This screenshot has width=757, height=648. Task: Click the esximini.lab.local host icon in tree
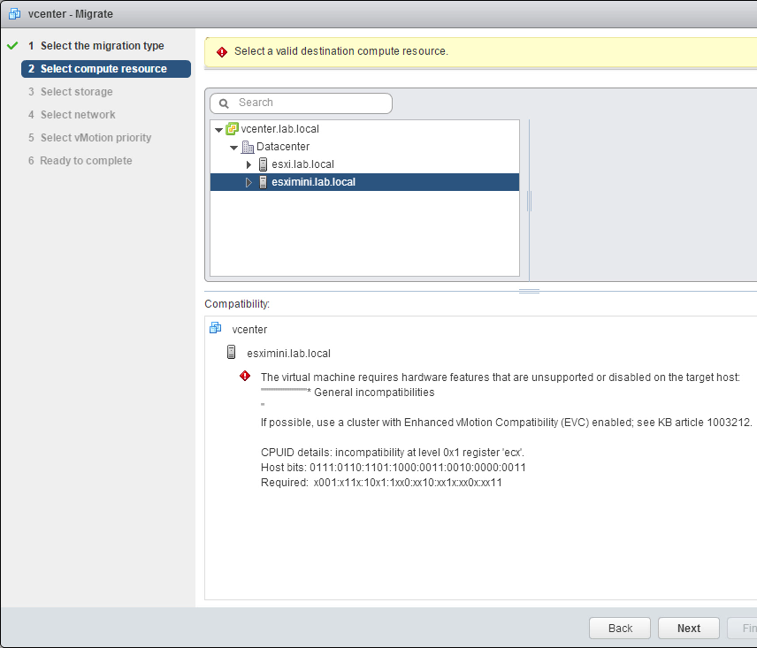(x=264, y=182)
